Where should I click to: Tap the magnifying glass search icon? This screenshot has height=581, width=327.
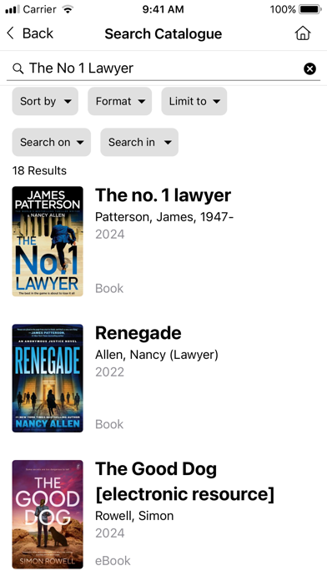tap(18, 68)
